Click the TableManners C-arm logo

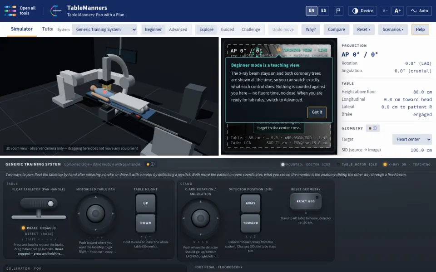pos(56,11)
